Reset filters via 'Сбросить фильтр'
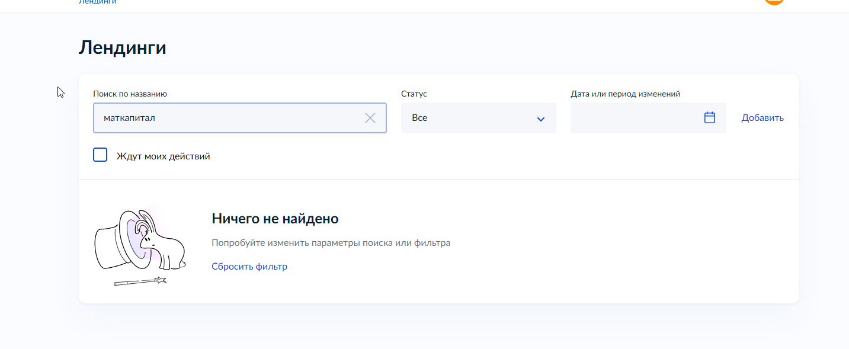The image size is (849, 349). 249,267
